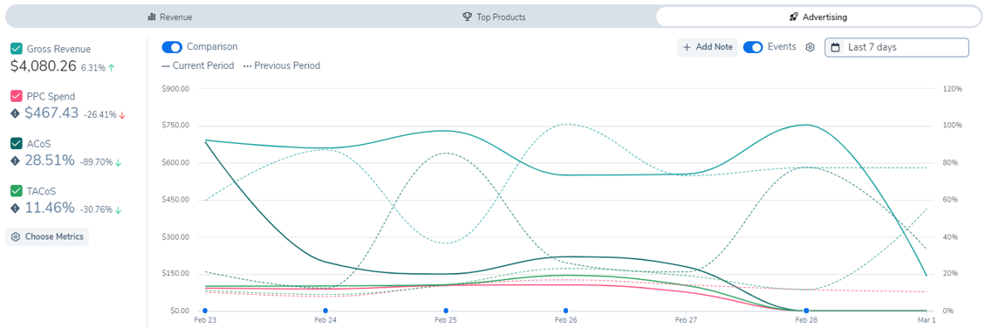Uncheck the PPC Spend metric checkbox
Viewport: 985px width, 328px height.
click(17, 96)
